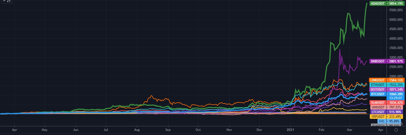This screenshot has height=135, width=406.
Task: Click the Aug time axis label
Action: tap(137, 131)
